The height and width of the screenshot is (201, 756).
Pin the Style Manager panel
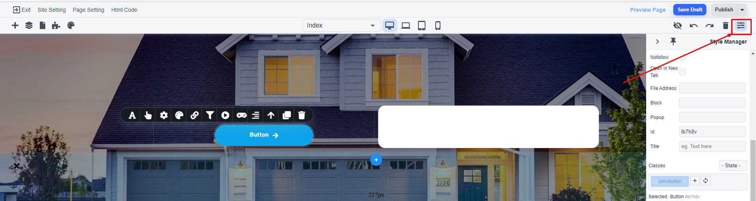click(x=673, y=41)
